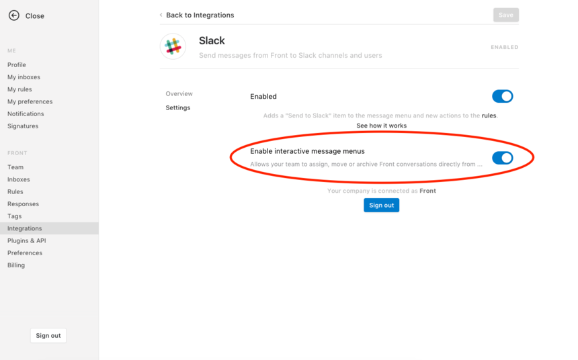Open My inboxes
578x360 pixels.
tap(24, 77)
